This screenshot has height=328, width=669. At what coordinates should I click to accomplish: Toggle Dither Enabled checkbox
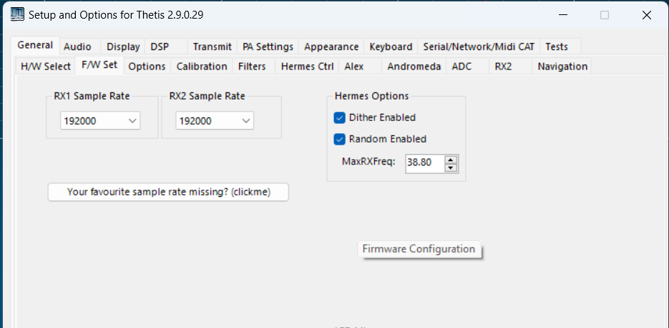[x=340, y=117]
